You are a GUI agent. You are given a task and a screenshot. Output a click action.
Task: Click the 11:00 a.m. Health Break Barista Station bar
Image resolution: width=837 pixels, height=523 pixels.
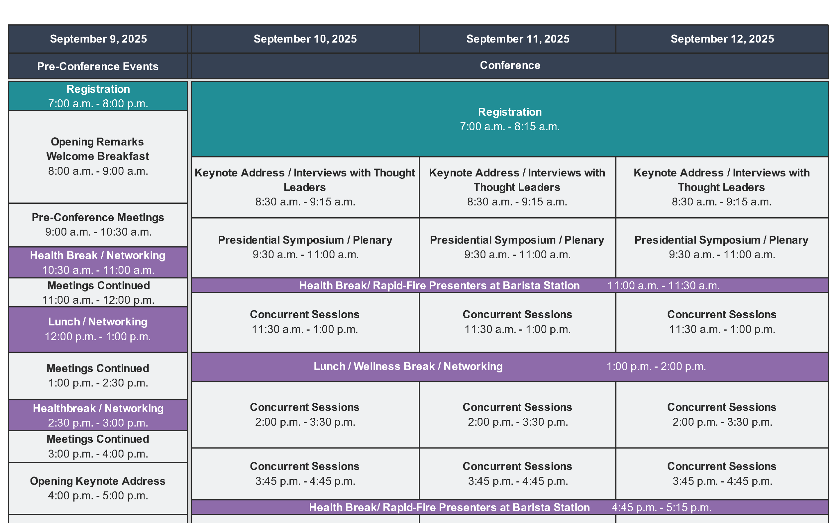510,285
